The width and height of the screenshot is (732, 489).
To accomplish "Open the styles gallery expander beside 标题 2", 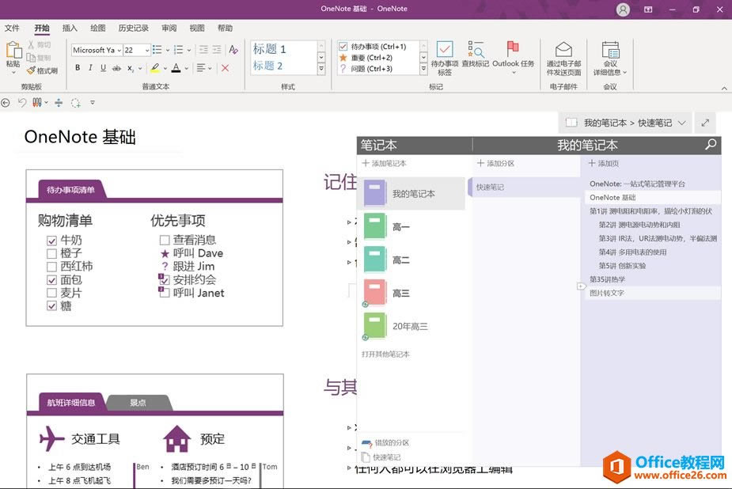I will pos(320,68).
